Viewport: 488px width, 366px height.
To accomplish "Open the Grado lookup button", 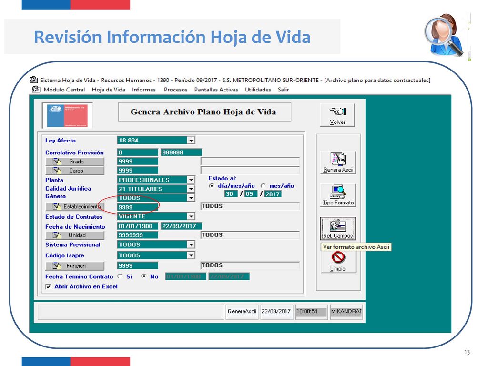I will 75,162.
